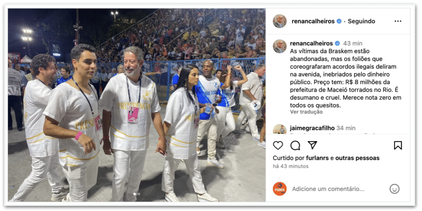Image resolution: width=422 pixels, height=211 pixels.
Task: Click 'Ver tradução' to translate caption
Action: click(x=306, y=112)
